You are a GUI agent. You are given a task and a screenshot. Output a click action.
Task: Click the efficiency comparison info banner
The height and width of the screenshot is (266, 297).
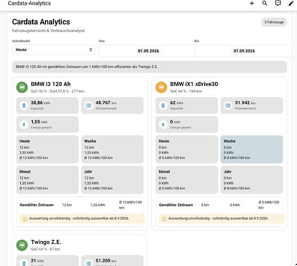coord(149,67)
